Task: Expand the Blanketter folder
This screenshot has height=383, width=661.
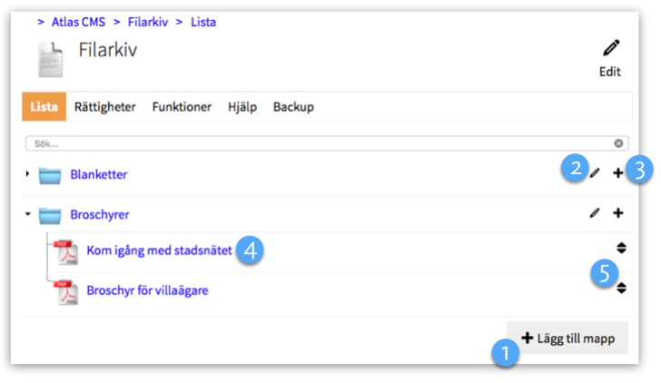Action: point(28,174)
